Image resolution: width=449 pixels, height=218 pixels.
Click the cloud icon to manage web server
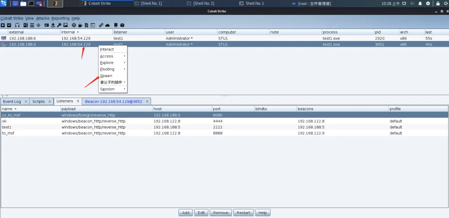tap(107, 25)
